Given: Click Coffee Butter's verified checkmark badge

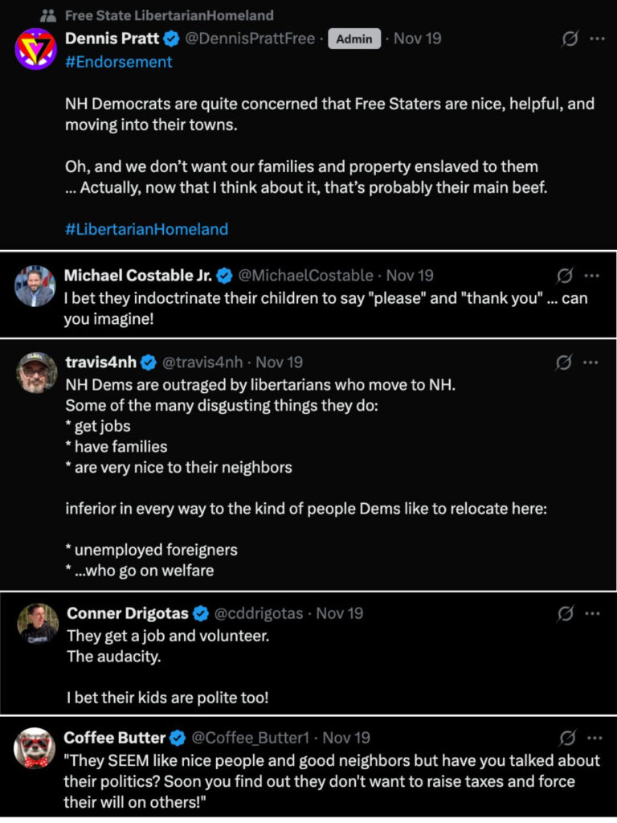Looking at the screenshot, I should coord(178,738).
